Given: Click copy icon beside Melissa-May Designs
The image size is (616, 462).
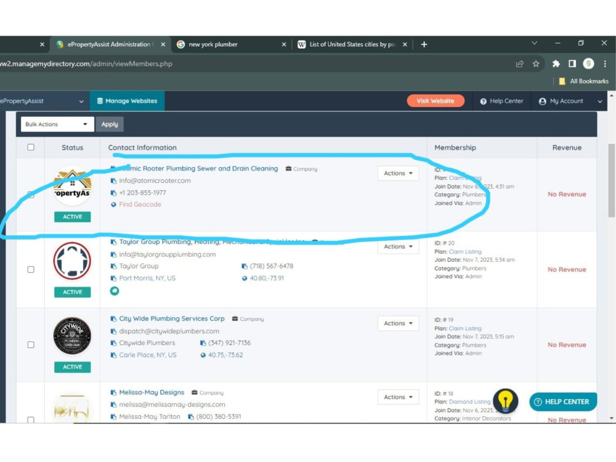Looking at the screenshot, I should [113, 392].
